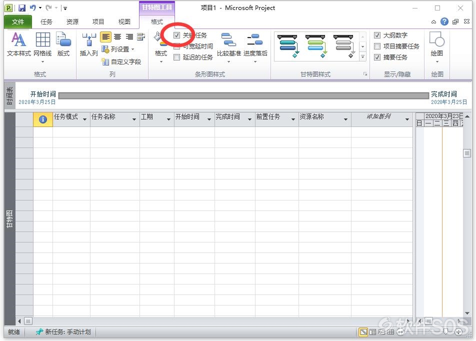476x341 pixels.
Task: Select the green Gantt chart style
Action: 315,46
